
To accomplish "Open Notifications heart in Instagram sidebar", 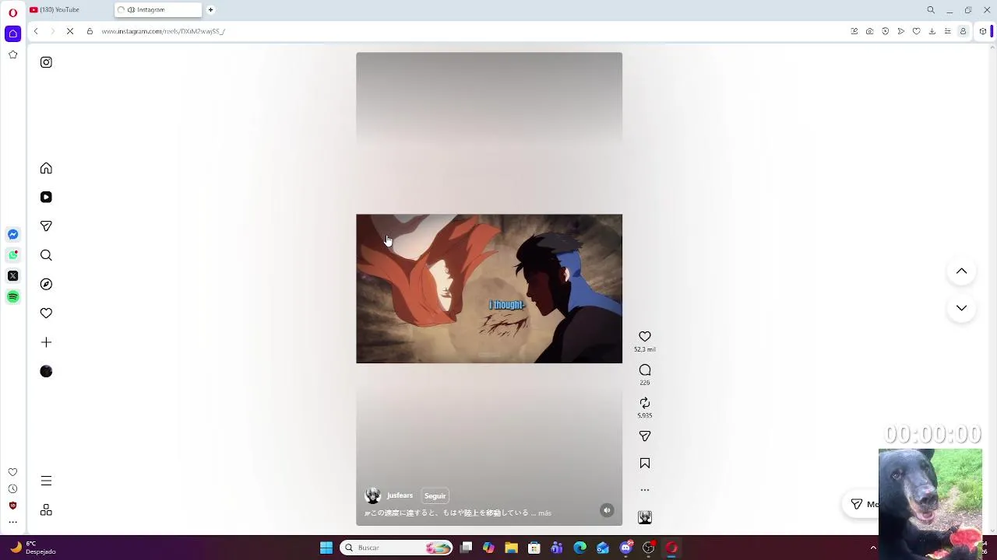I will tap(46, 313).
